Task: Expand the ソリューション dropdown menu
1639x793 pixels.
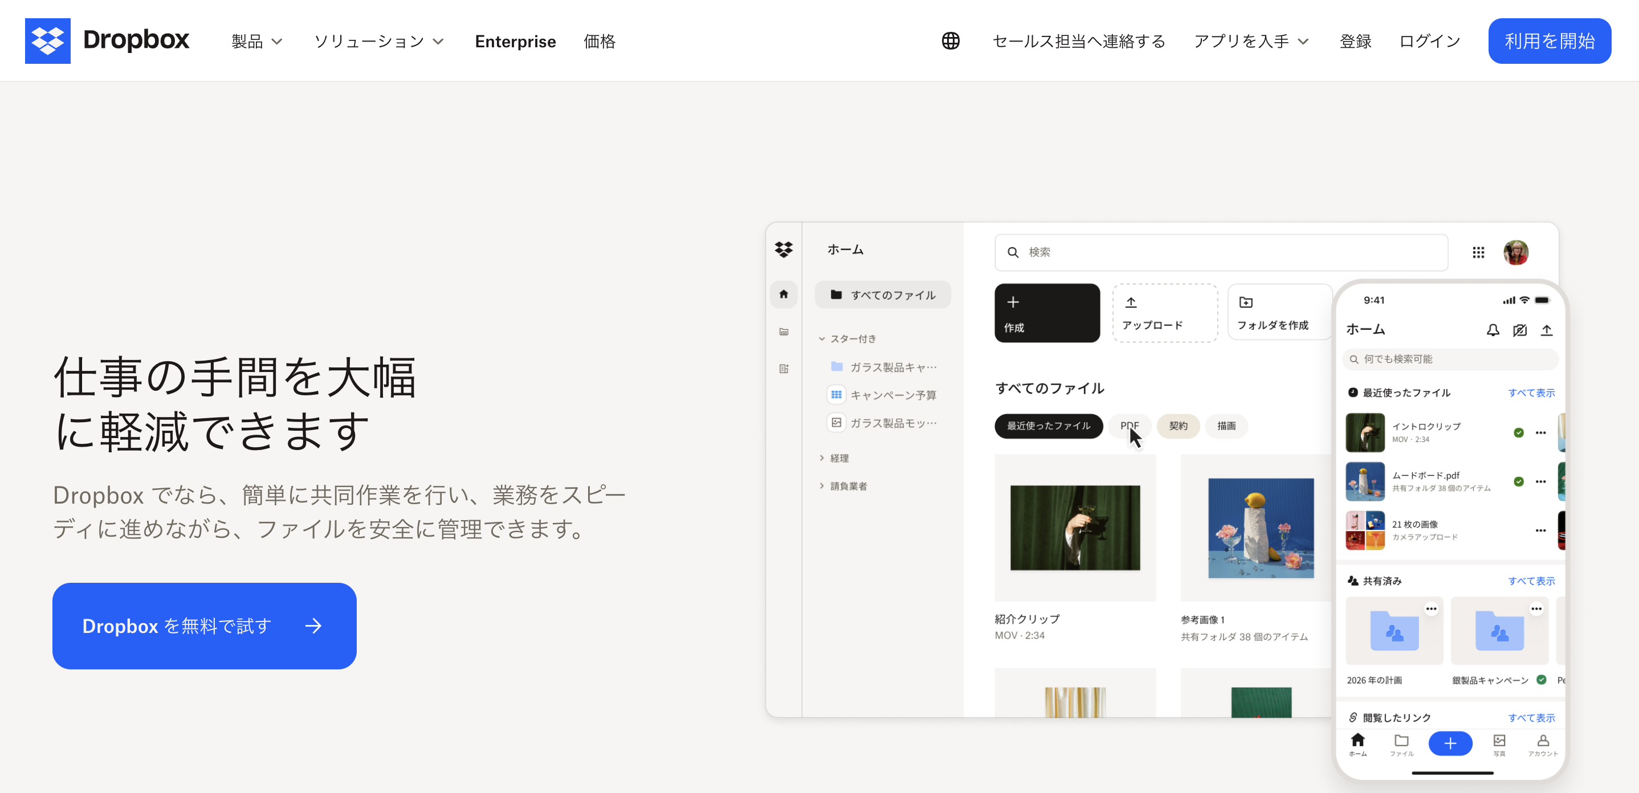Action: point(378,42)
